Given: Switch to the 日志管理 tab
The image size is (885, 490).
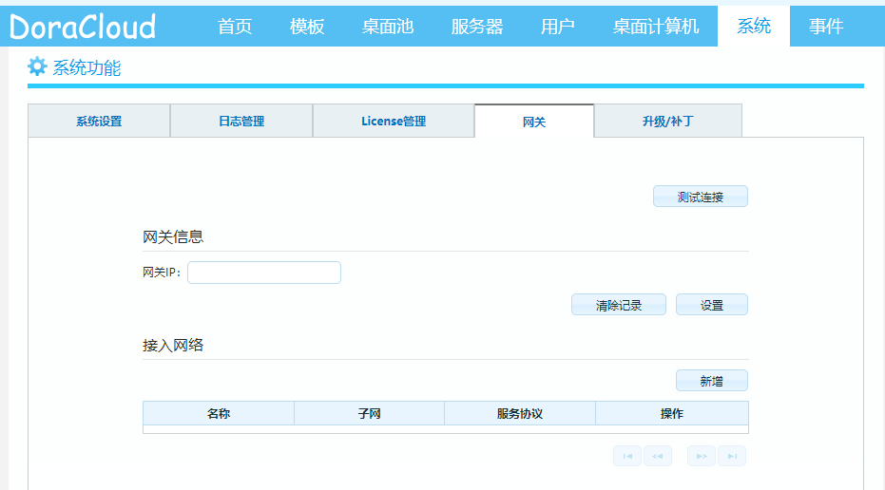Looking at the screenshot, I should click(241, 122).
